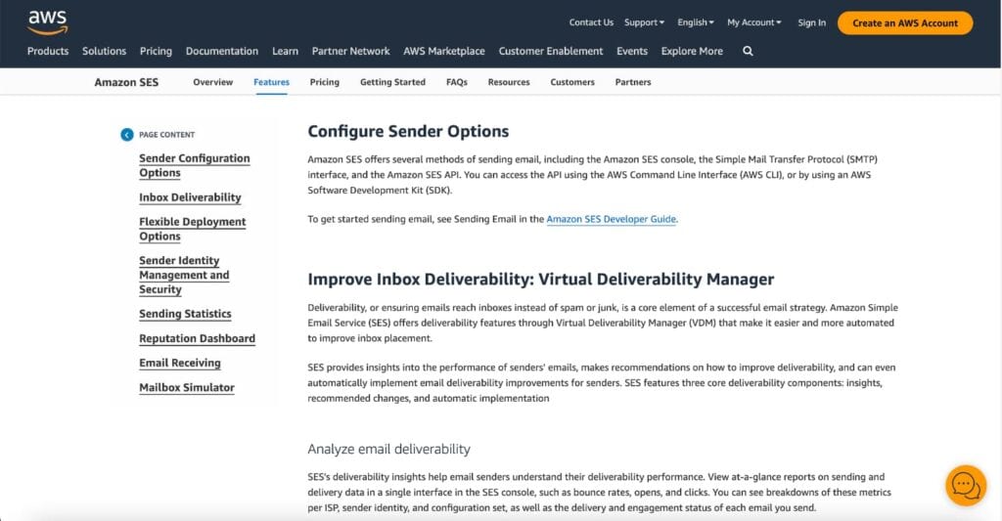
Task: Click the Analyze email deliverability subheading
Action: click(x=388, y=449)
